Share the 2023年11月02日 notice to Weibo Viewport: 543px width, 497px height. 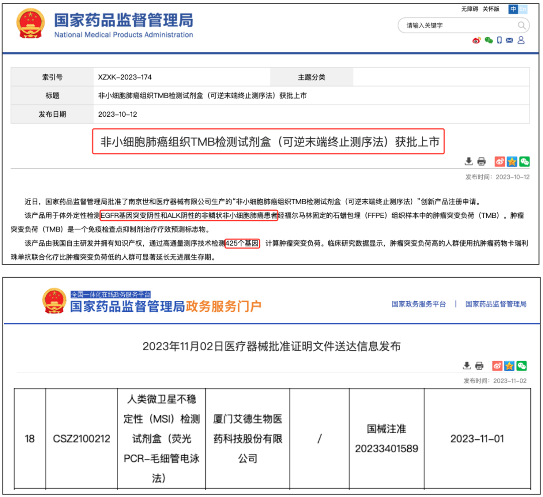(497, 366)
